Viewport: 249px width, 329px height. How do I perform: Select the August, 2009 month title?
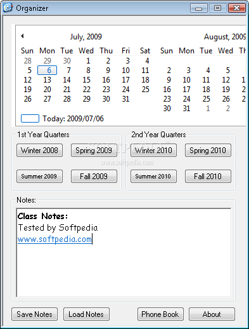[225, 37]
